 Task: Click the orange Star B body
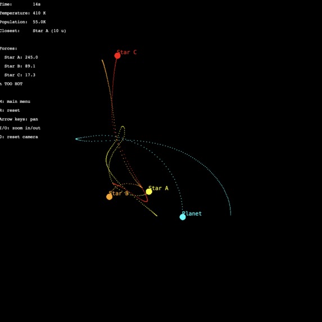[x=109, y=197]
